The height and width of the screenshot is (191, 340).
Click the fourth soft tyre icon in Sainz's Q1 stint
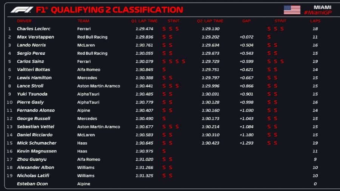(x=184, y=62)
